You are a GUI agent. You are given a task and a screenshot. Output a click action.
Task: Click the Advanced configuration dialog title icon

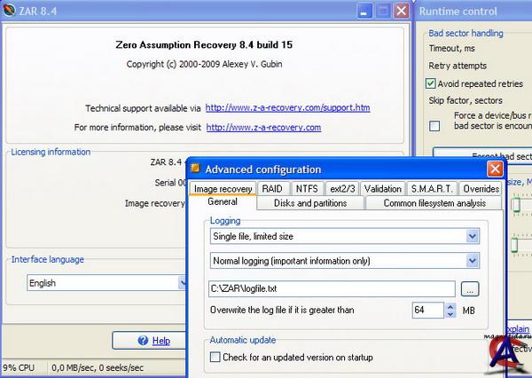[x=196, y=169]
